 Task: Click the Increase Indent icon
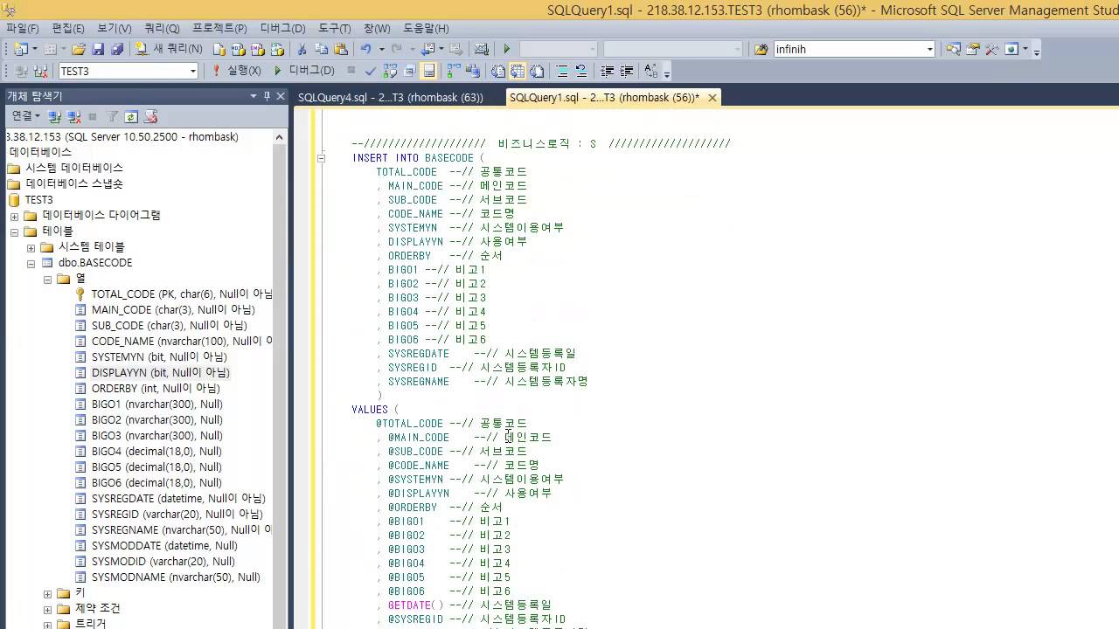pos(626,71)
